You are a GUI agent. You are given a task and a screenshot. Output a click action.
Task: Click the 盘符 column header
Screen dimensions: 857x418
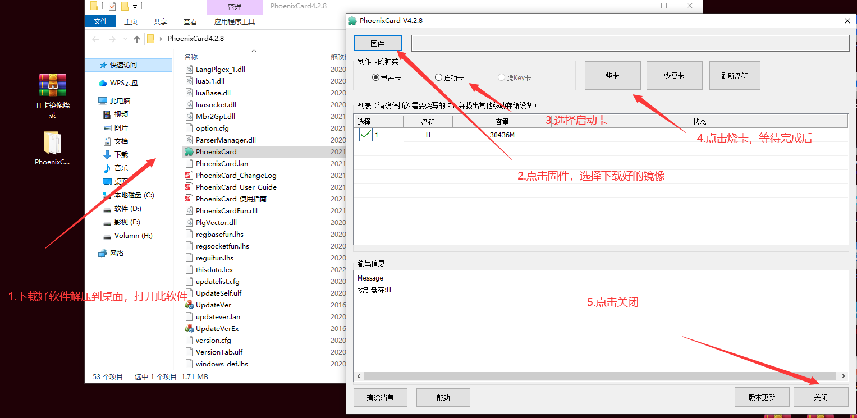[428, 122]
